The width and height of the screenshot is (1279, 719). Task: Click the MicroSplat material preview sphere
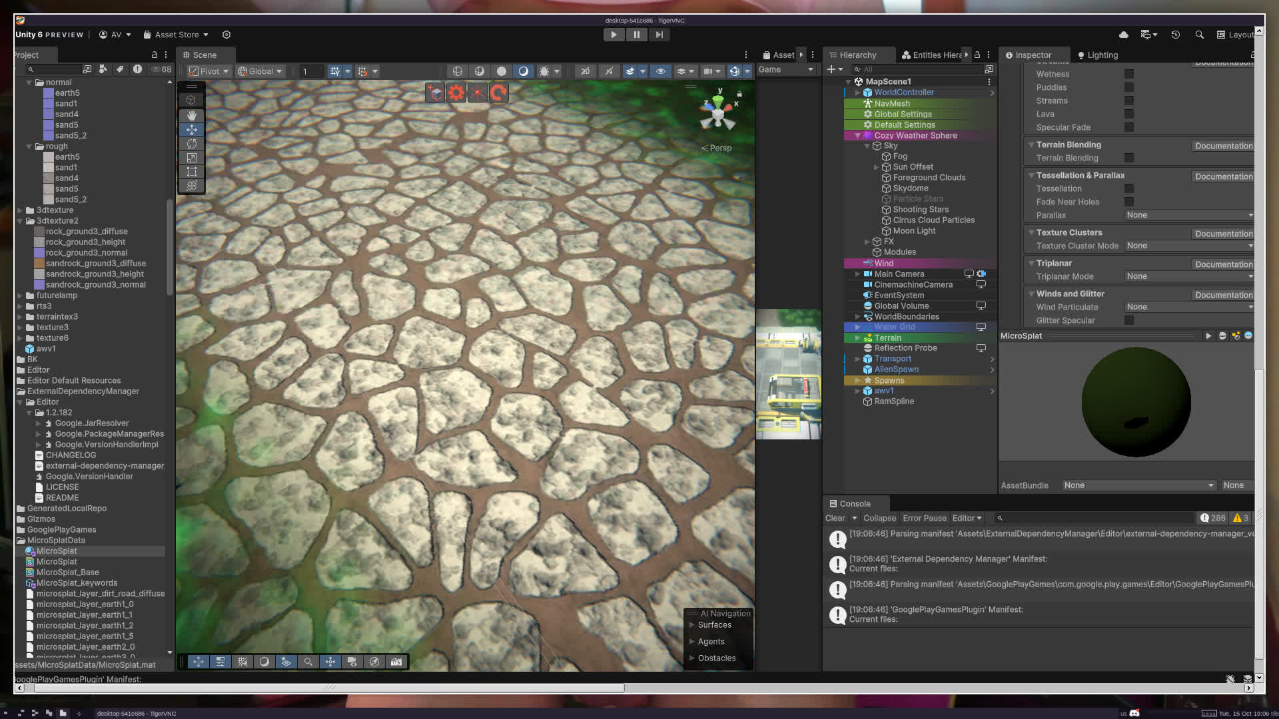coord(1136,401)
